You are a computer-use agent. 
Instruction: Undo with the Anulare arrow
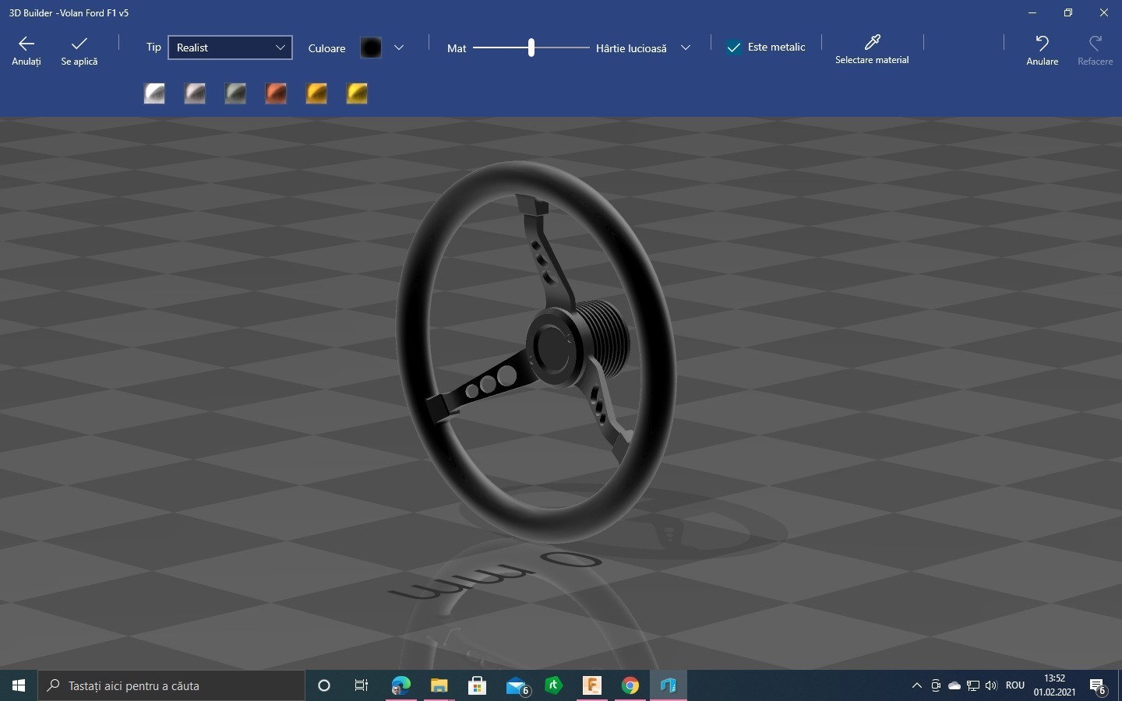pyautogui.click(x=1042, y=50)
